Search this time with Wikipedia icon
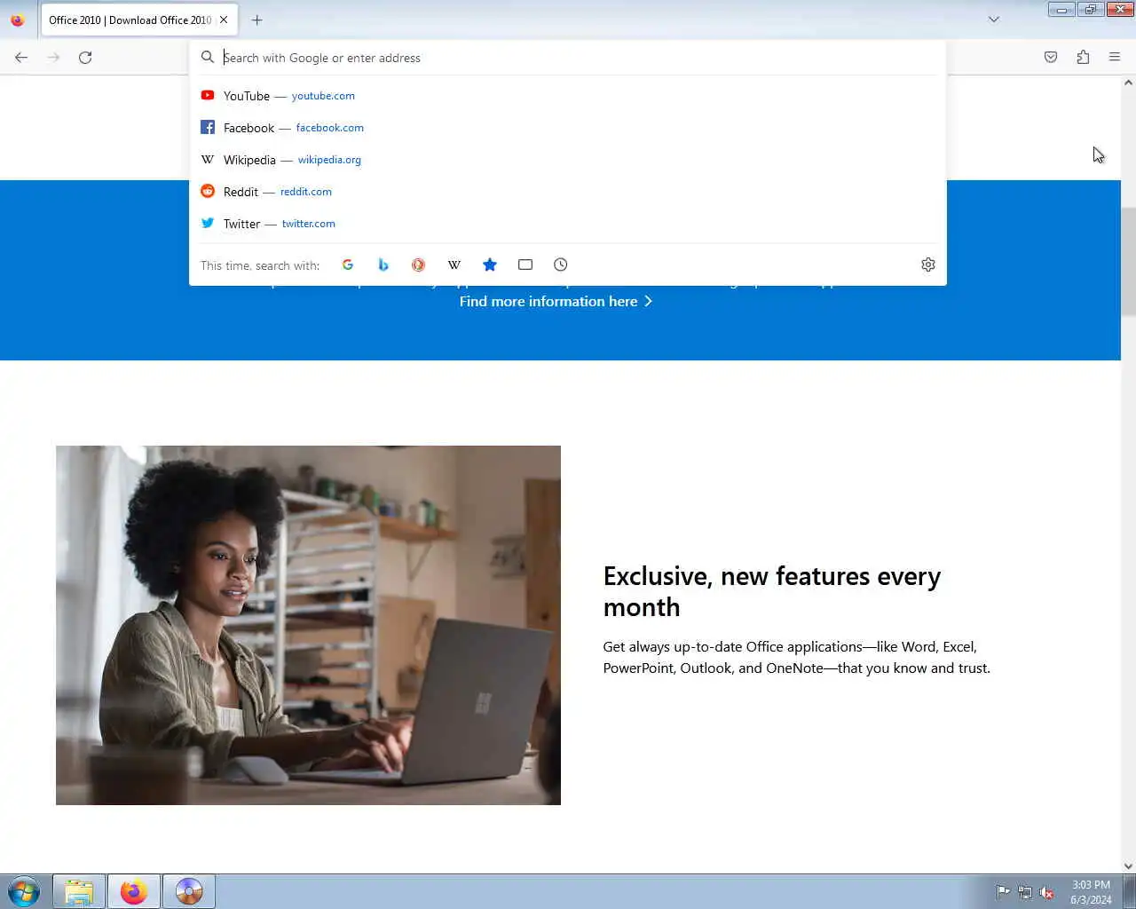Screen dimensions: 1136x909 tap(454, 265)
